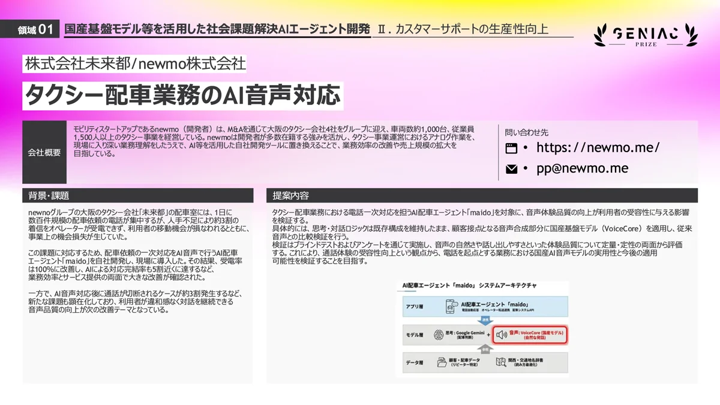Click the brain icon next to Google Gemini
This screenshot has width=720, height=405.
439,334
